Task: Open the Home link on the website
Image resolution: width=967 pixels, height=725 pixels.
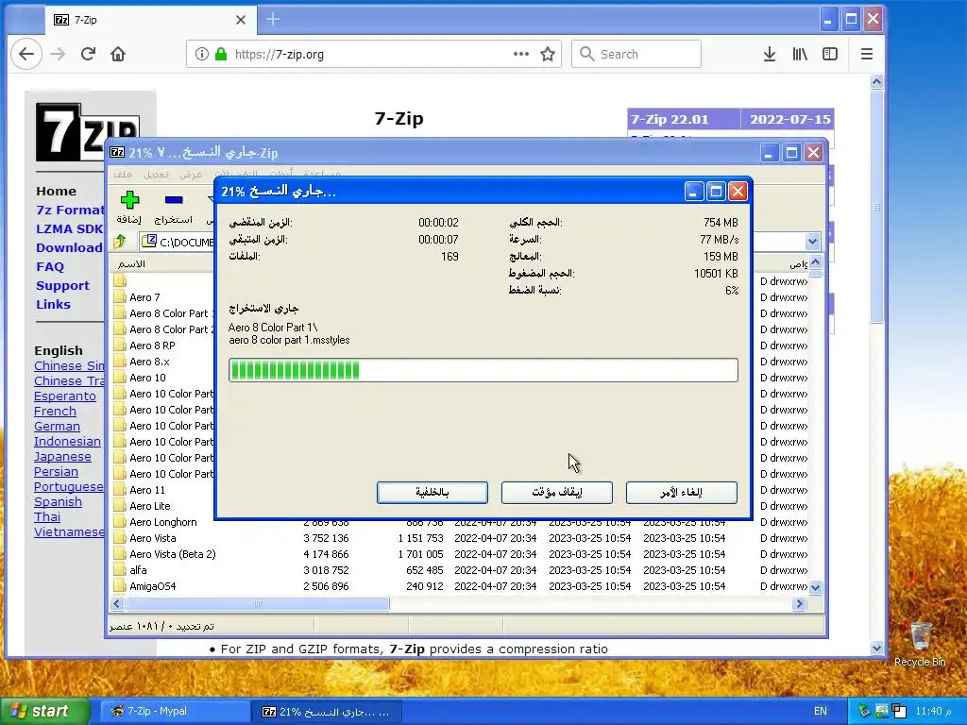Action: click(56, 191)
